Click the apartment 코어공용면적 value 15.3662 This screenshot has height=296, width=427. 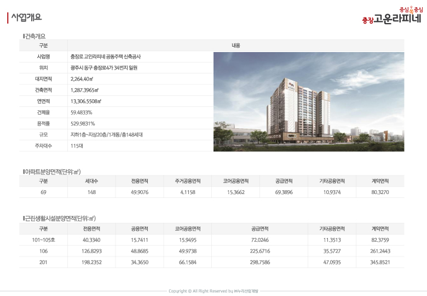[x=236, y=192]
